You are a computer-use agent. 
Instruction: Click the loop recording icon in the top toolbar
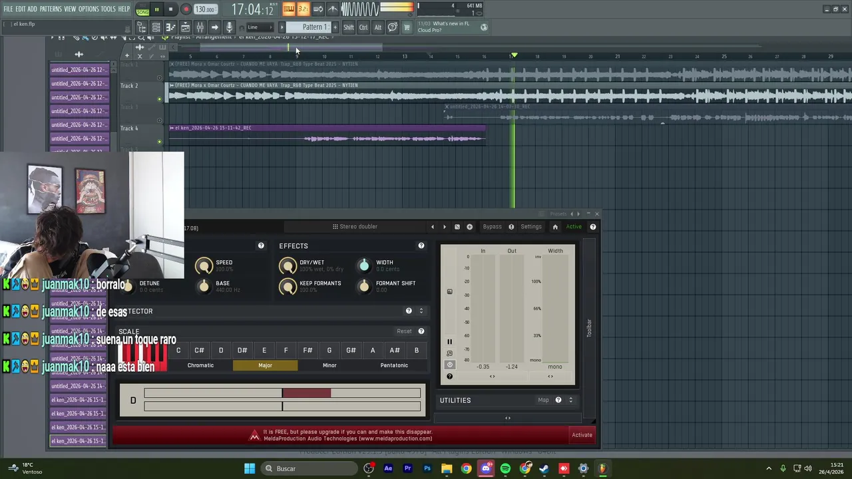(x=318, y=9)
